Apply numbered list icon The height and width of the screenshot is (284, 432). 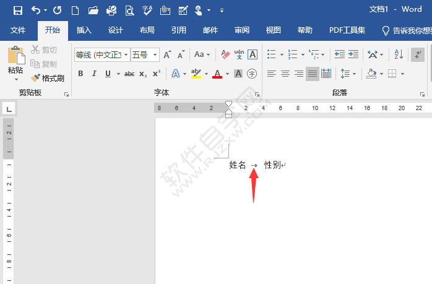tap(293, 54)
